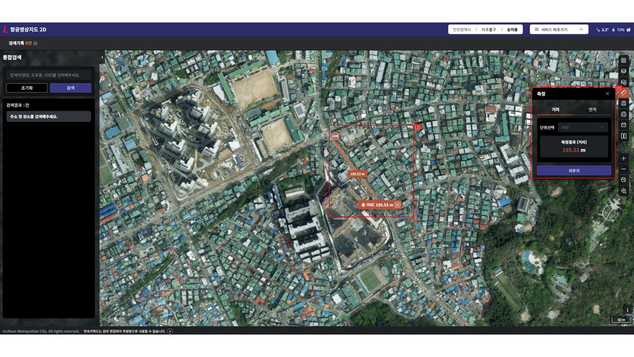Image resolution: width=634 pixels, height=357 pixels.
Task: Select the ruler measurement tool
Action: [x=624, y=92]
